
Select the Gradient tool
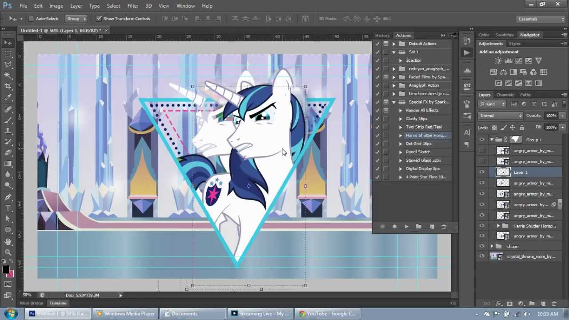[x=8, y=164]
